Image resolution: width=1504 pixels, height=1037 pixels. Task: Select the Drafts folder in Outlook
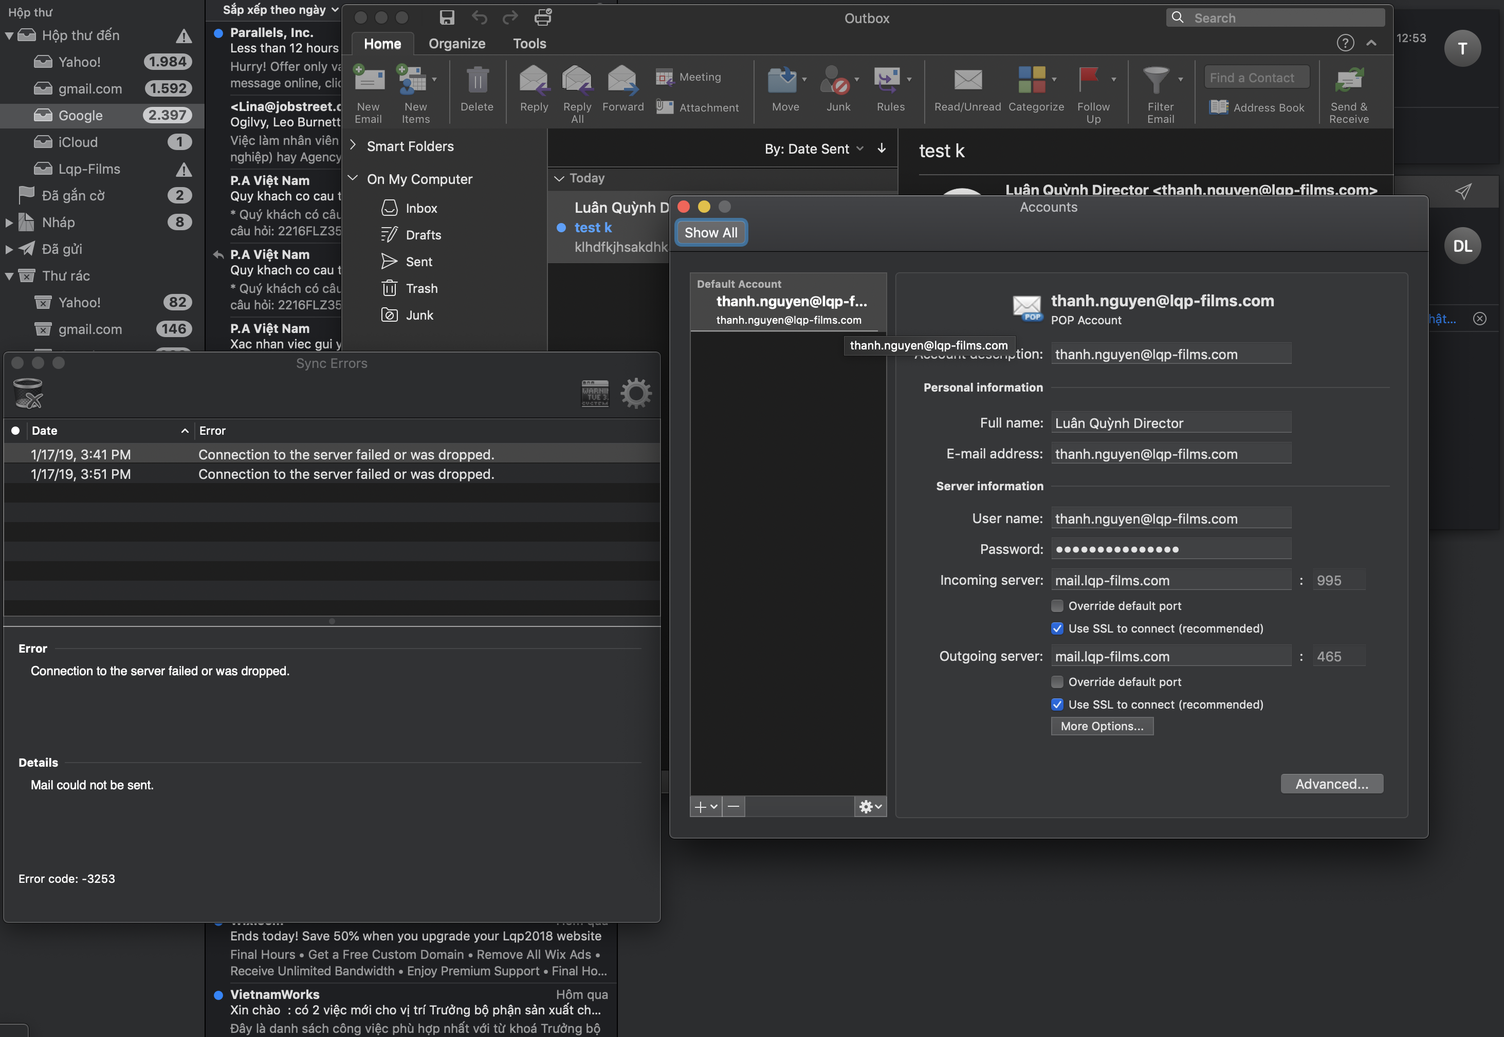tap(423, 234)
